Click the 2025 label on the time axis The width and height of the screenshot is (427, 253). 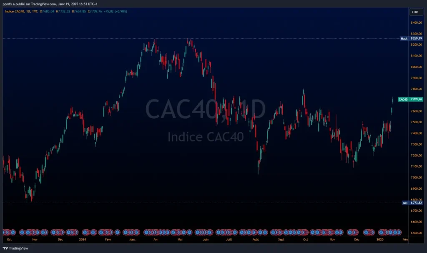pyautogui.click(x=380, y=239)
